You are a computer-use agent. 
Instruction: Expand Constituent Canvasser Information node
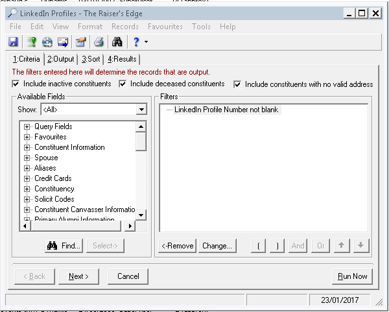(x=27, y=210)
